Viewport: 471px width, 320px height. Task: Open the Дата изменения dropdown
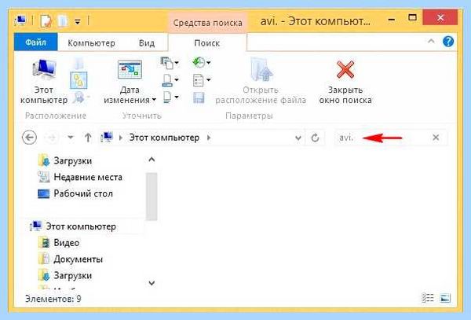(x=130, y=81)
